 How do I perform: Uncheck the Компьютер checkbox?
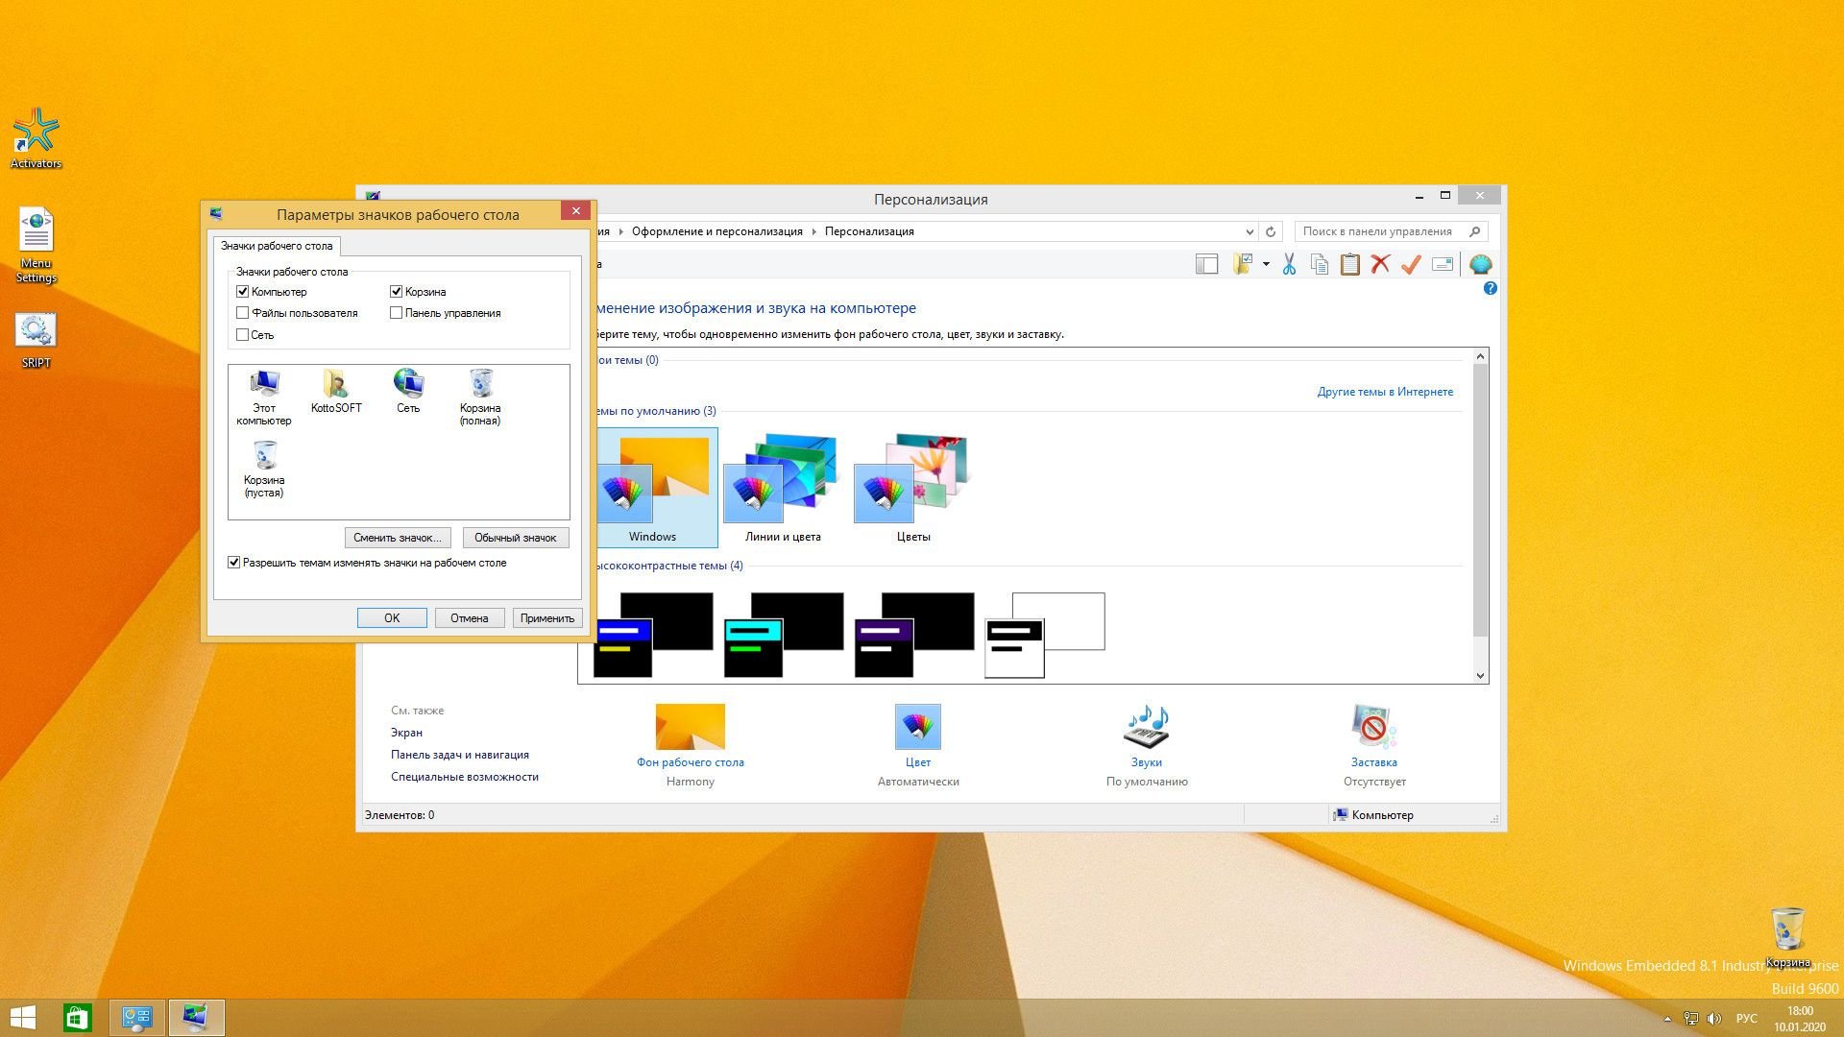click(x=243, y=291)
